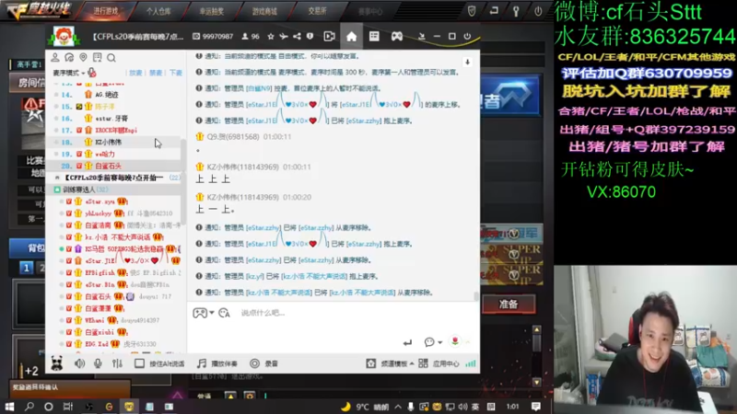Enable the 按住Alt说话 checkbox
This screenshot has width=737, height=414.
(x=139, y=363)
